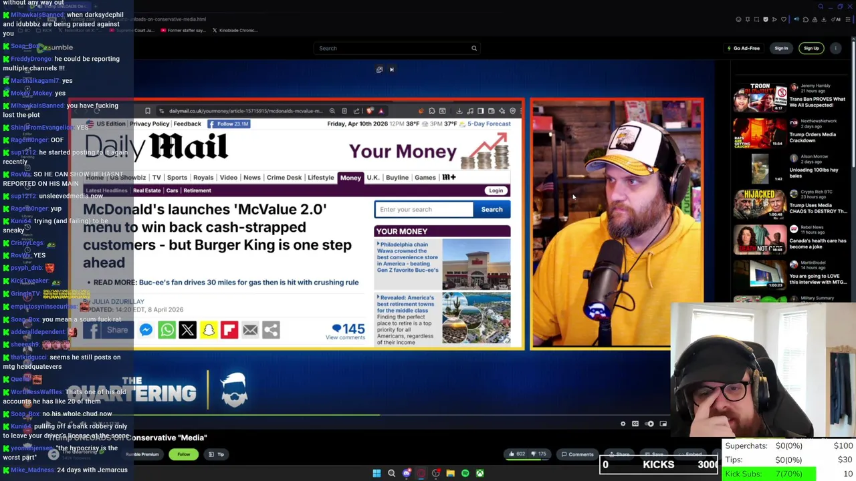Image resolution: width=856 pixels, height=481 pixels.
Task: Dislike the video with thumbs-down 175
Action: tap(538, 454)
